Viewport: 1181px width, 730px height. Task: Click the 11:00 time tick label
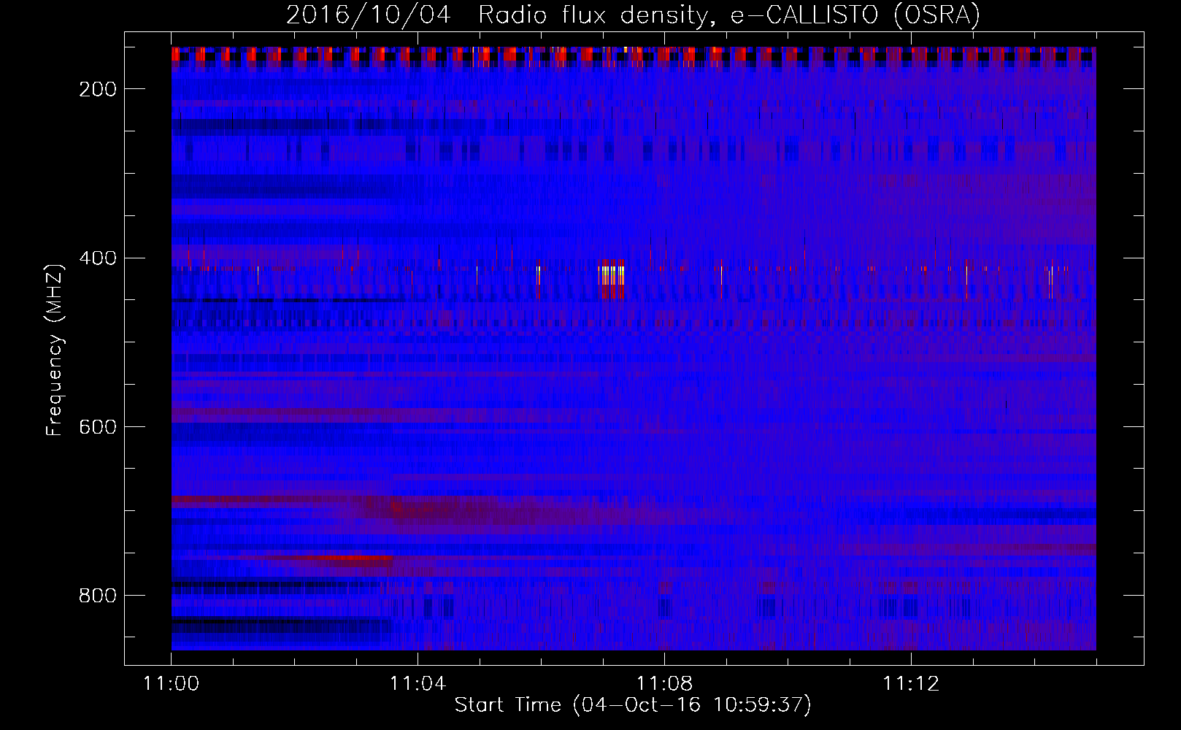pyautogui.click(x=172, y=683)
